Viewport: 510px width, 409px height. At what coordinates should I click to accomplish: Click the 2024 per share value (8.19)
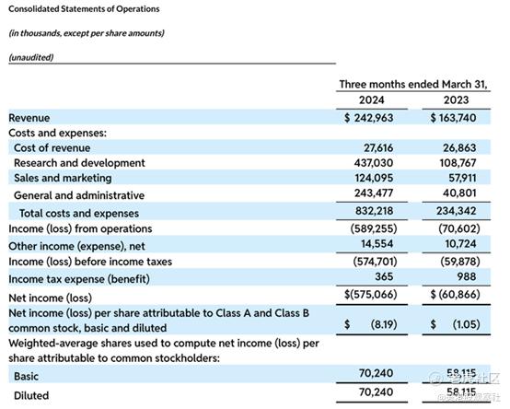coord(384,324)
